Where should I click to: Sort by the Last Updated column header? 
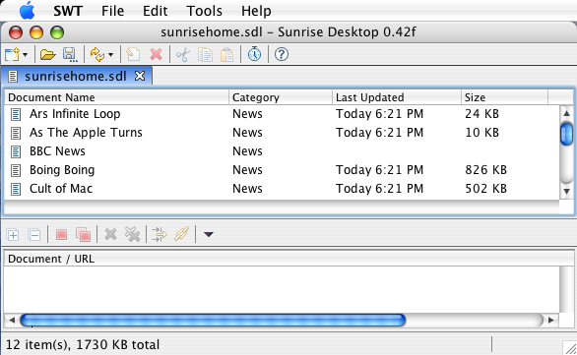(x=397, y=97)
